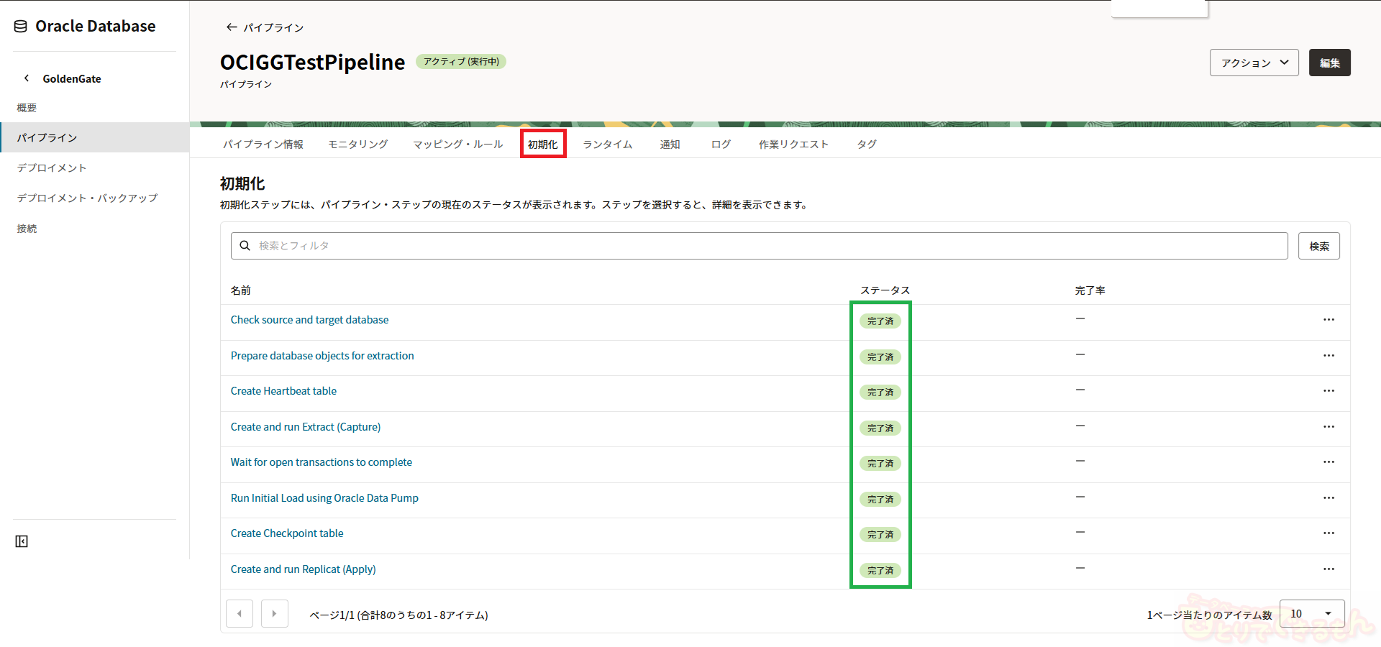Select デプロイメント in the left sidebar

(52, 168)
